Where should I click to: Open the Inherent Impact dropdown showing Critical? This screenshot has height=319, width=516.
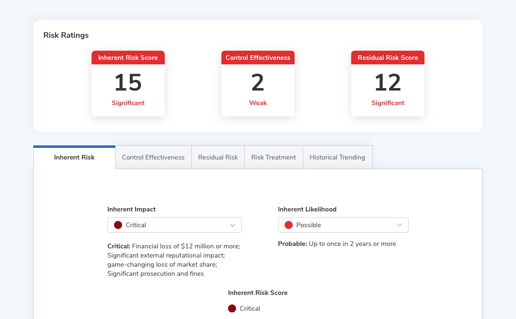(174, 225)
